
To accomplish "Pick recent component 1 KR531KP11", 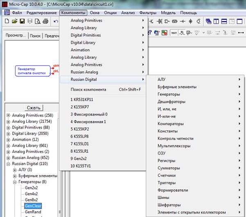I will pyautogui.click(x=103, y=100).
